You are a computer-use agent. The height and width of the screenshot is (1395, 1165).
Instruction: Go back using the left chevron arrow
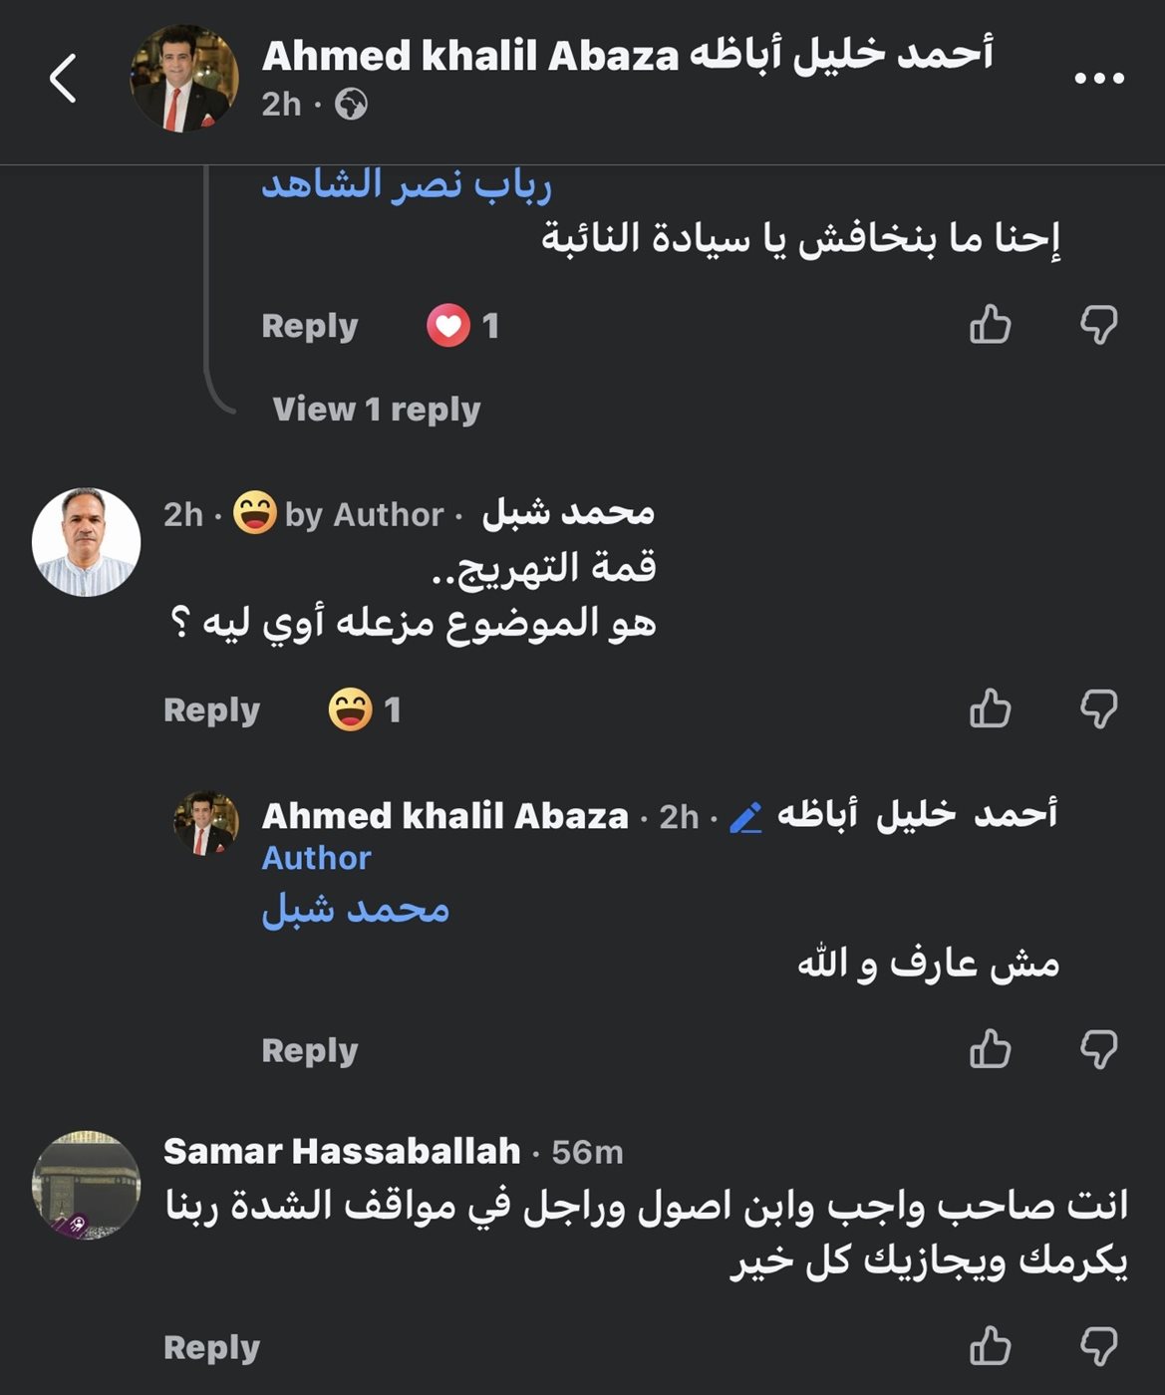click(63, 79)
